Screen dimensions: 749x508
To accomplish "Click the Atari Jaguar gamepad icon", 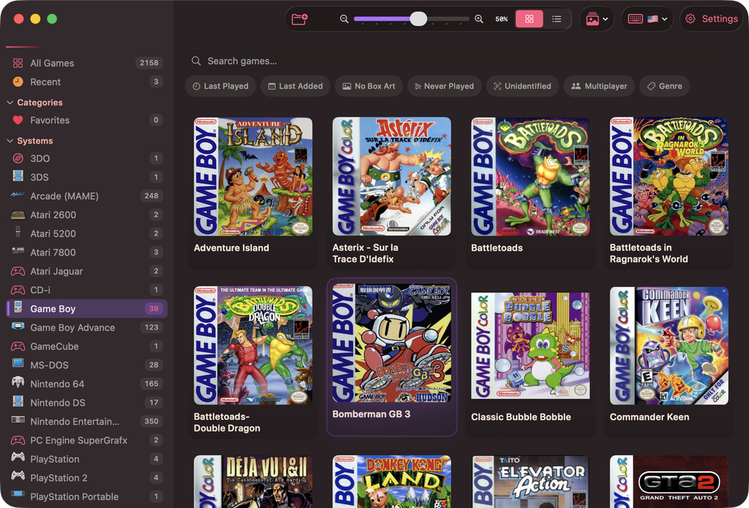I will 17,271.
